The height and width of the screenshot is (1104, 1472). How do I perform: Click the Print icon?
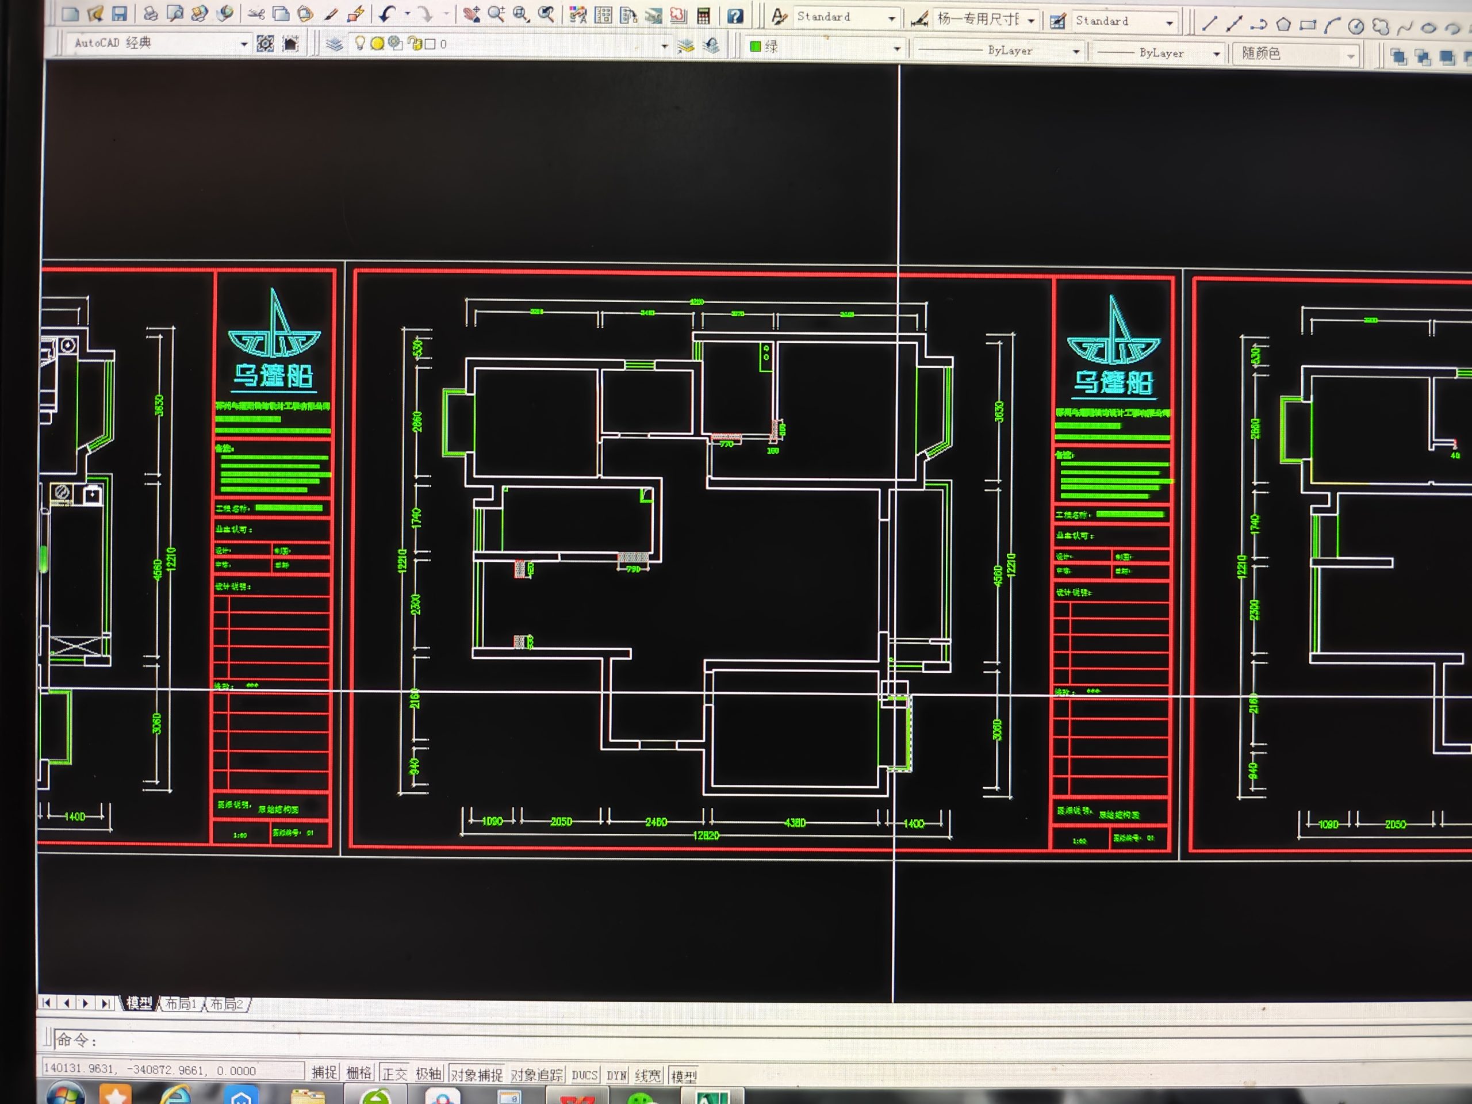pos(151,13)
